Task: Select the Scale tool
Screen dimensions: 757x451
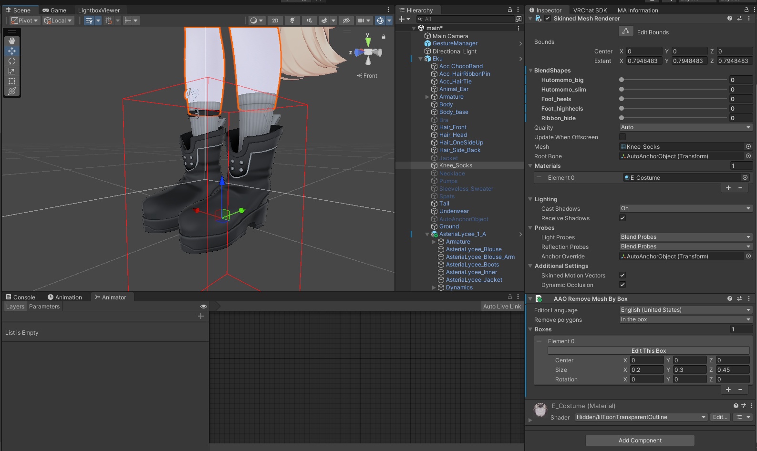Action: pyautogui.click(x=12, y=71)
